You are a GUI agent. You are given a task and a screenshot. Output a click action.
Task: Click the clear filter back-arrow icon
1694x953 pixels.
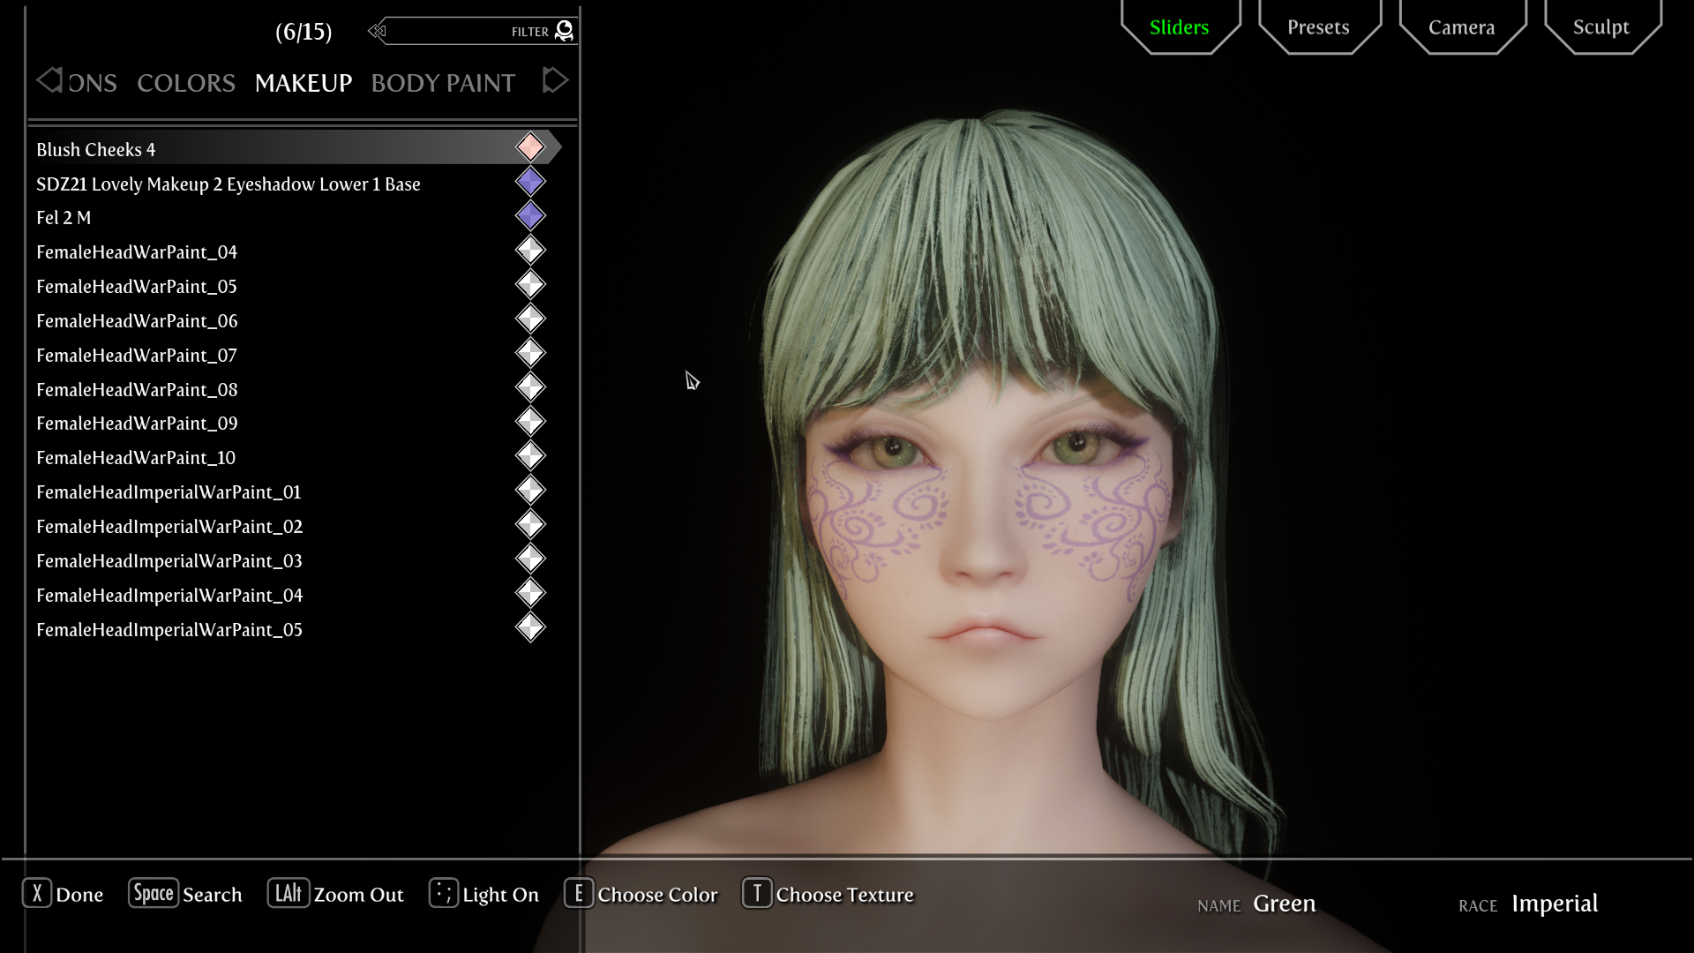tap(378, 32)
